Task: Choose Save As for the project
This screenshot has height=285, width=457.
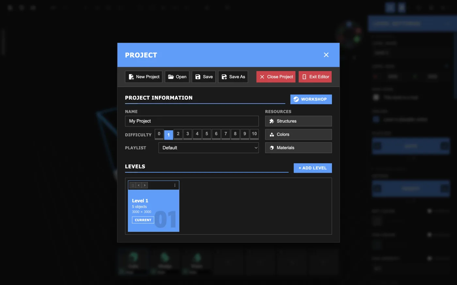Action: coord(233,77)
